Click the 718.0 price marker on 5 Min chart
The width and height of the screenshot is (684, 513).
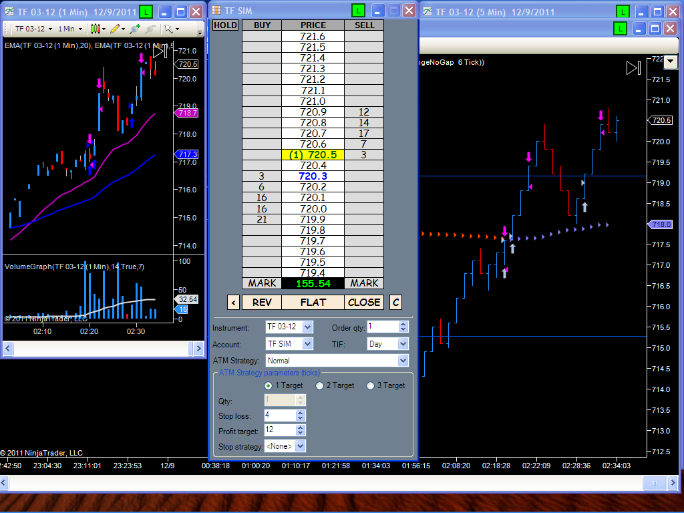pos(660,224)
